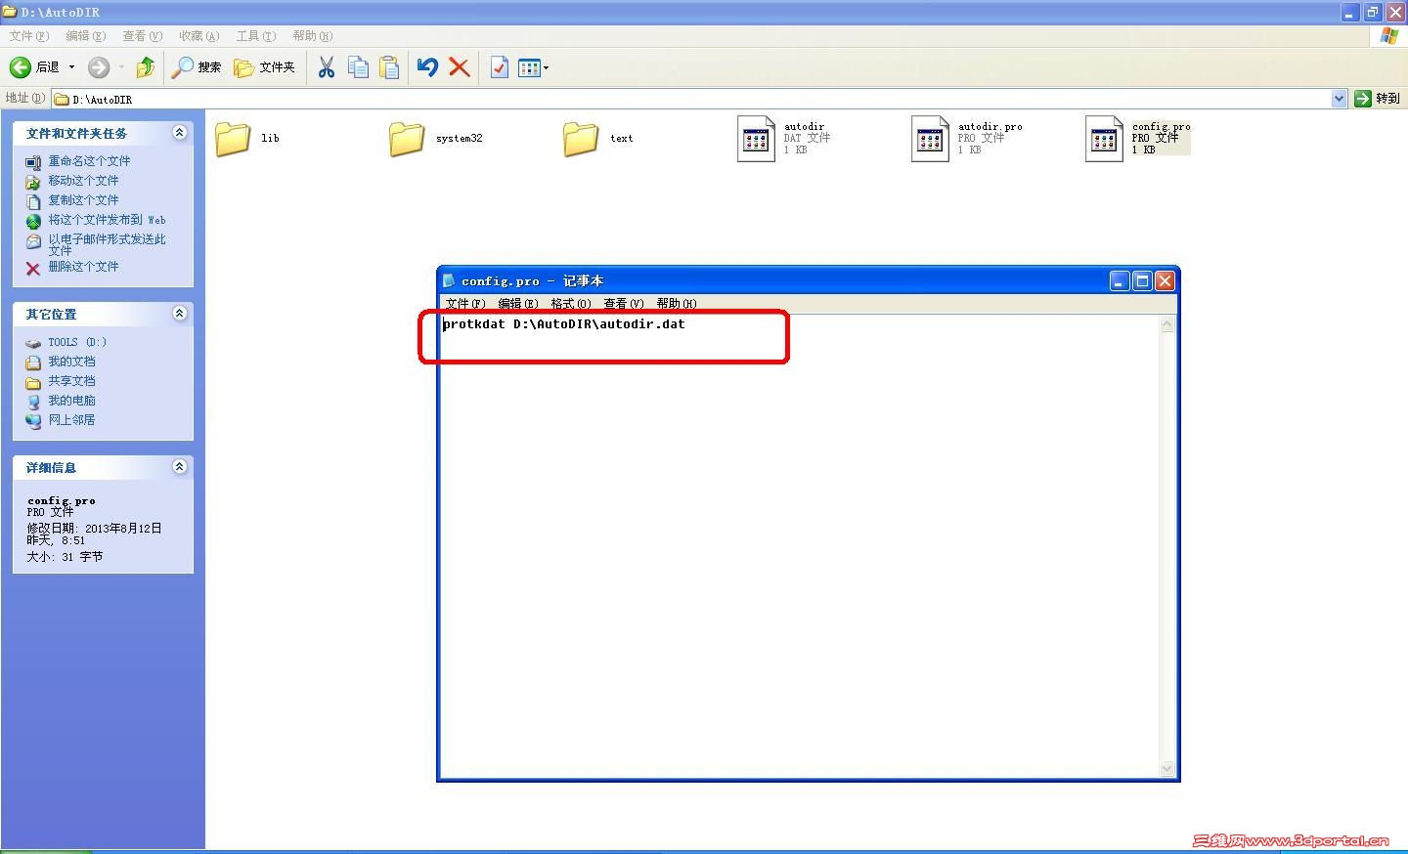Click the Go (转到) button
The image size is (1408, 854).
tap(1378, 99)
